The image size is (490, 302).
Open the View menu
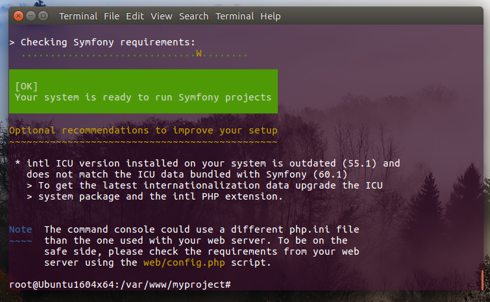click(x=161, y=16)
